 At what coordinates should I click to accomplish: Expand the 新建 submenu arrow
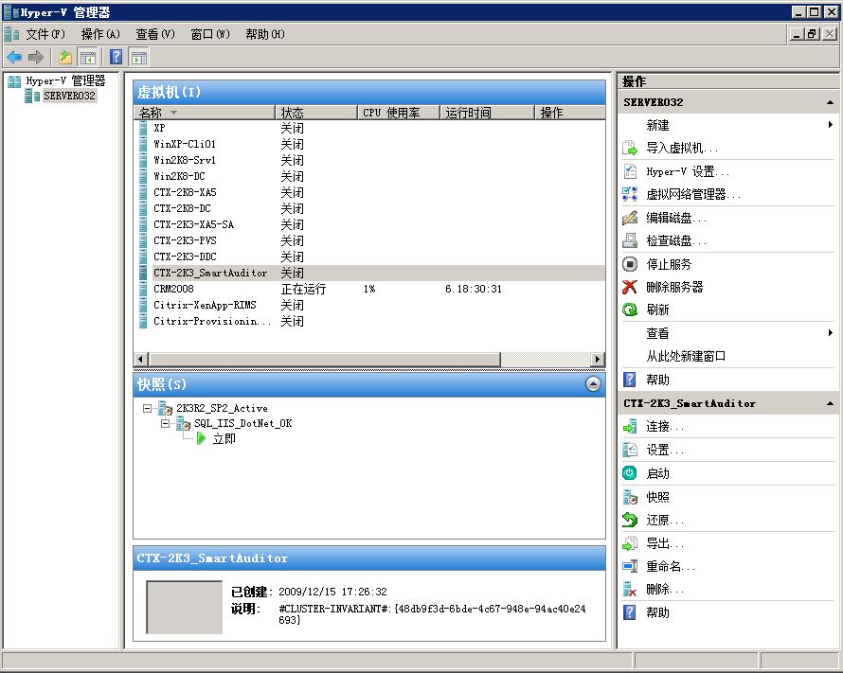pyautogui.click(x=830, y=125)
